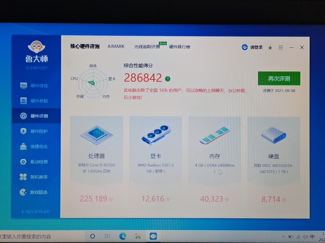Viewport: 325px width, 243px height.
Task: Open 清理优化 in the sidebar
Action: pos(36,146)
